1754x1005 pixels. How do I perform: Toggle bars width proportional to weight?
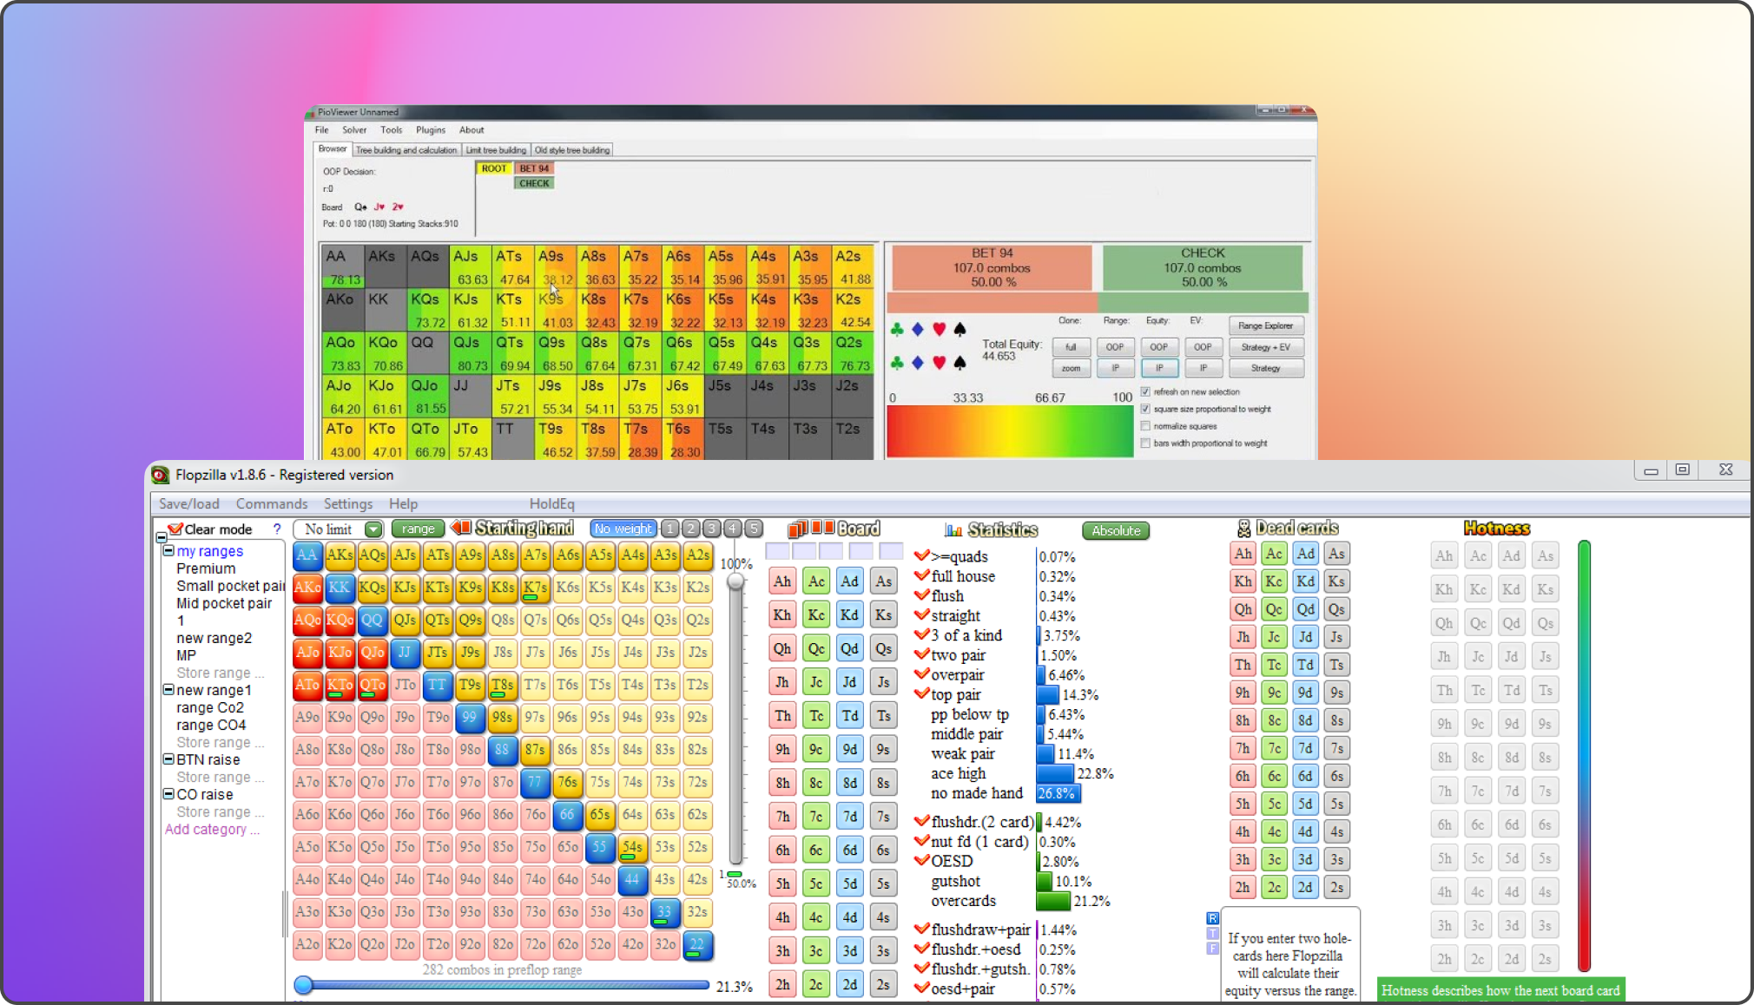pyautogui.click(x=1146, y=443)
